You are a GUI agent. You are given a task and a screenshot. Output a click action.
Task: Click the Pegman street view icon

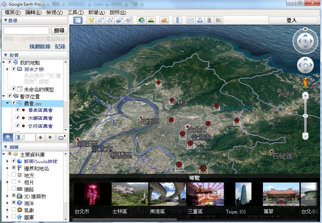pyautogui.click(x=305, y=83)
